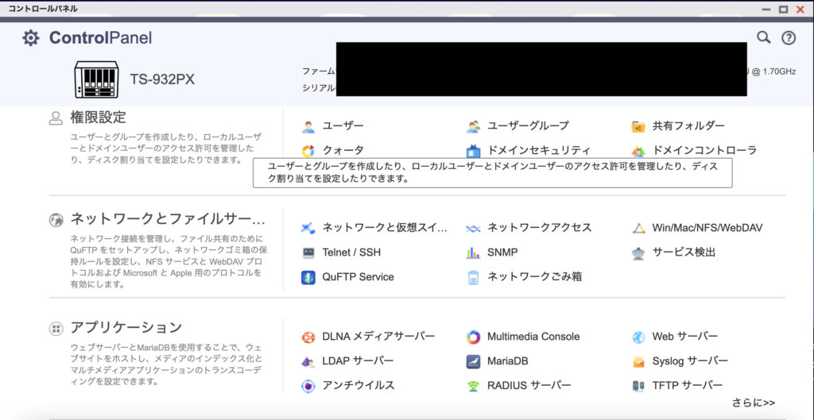Click the ControlPanel gear icon
The height and width of the screenshot is (420, 814).
(x=31, y=38)
